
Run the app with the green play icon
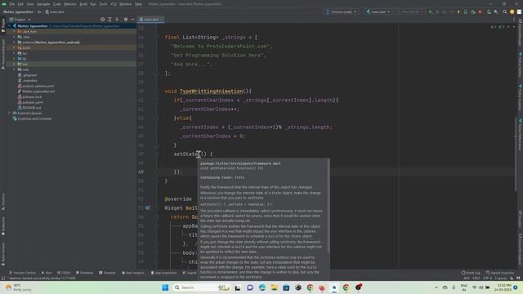point(431,11)
